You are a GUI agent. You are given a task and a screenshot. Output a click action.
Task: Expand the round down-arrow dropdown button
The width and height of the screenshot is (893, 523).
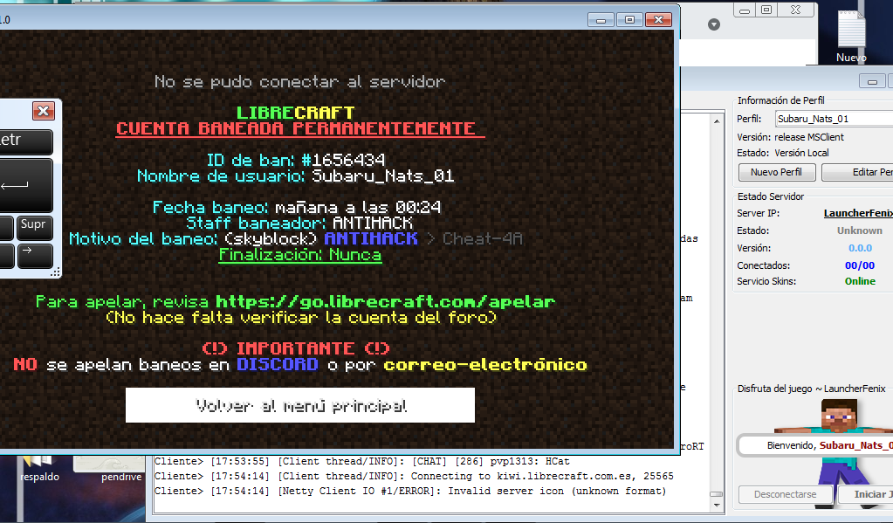[714, 24]
